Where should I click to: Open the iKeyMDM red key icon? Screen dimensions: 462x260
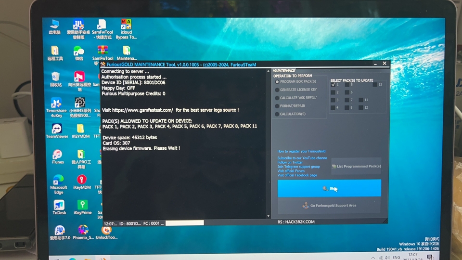pyautogui.click(x=82, y=182)
